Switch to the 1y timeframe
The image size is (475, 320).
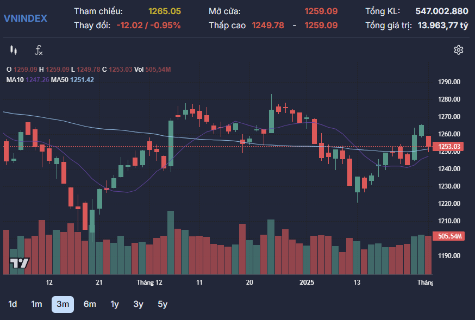[x=115, y=304]
